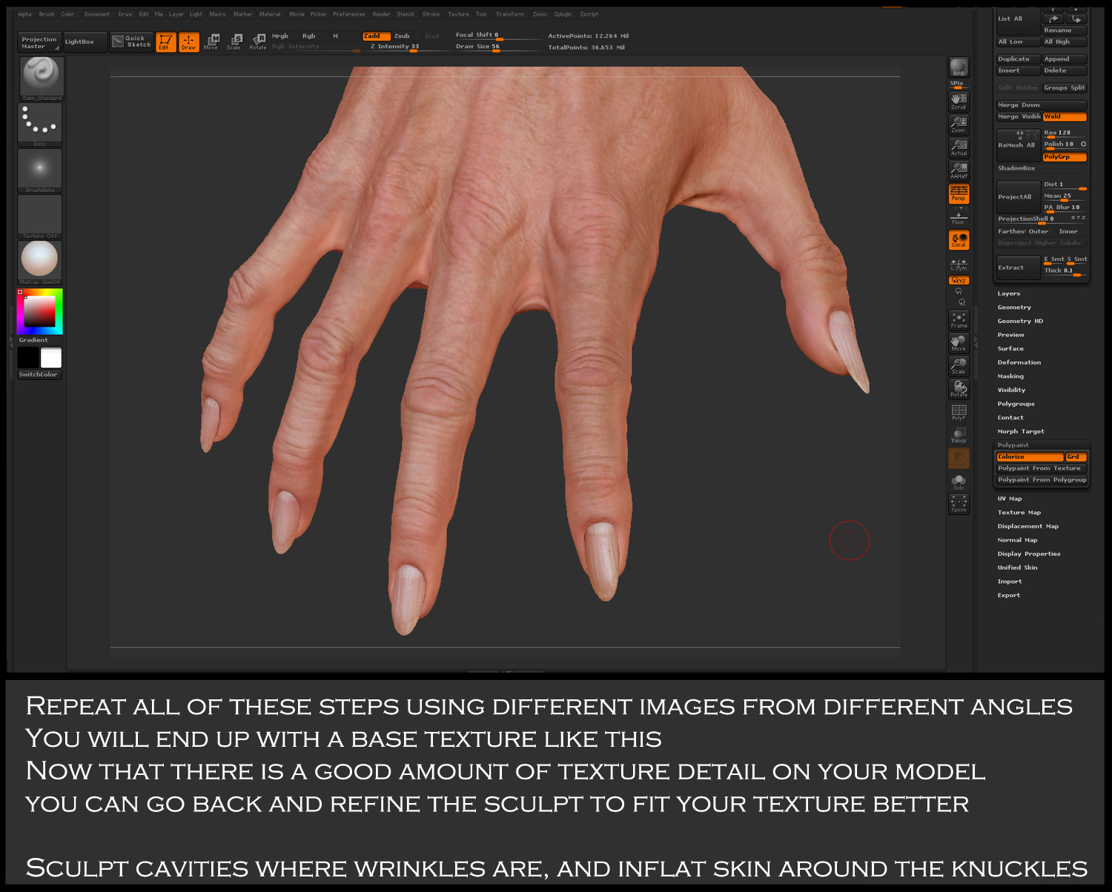Select the top-shelf Rotate (R) mode icon

pyautogui.click(x=258, y=41)
